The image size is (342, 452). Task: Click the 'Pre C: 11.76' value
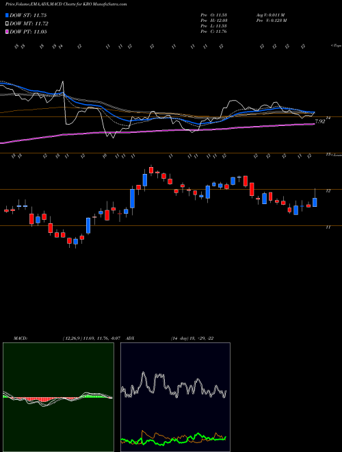click(214, 32)
